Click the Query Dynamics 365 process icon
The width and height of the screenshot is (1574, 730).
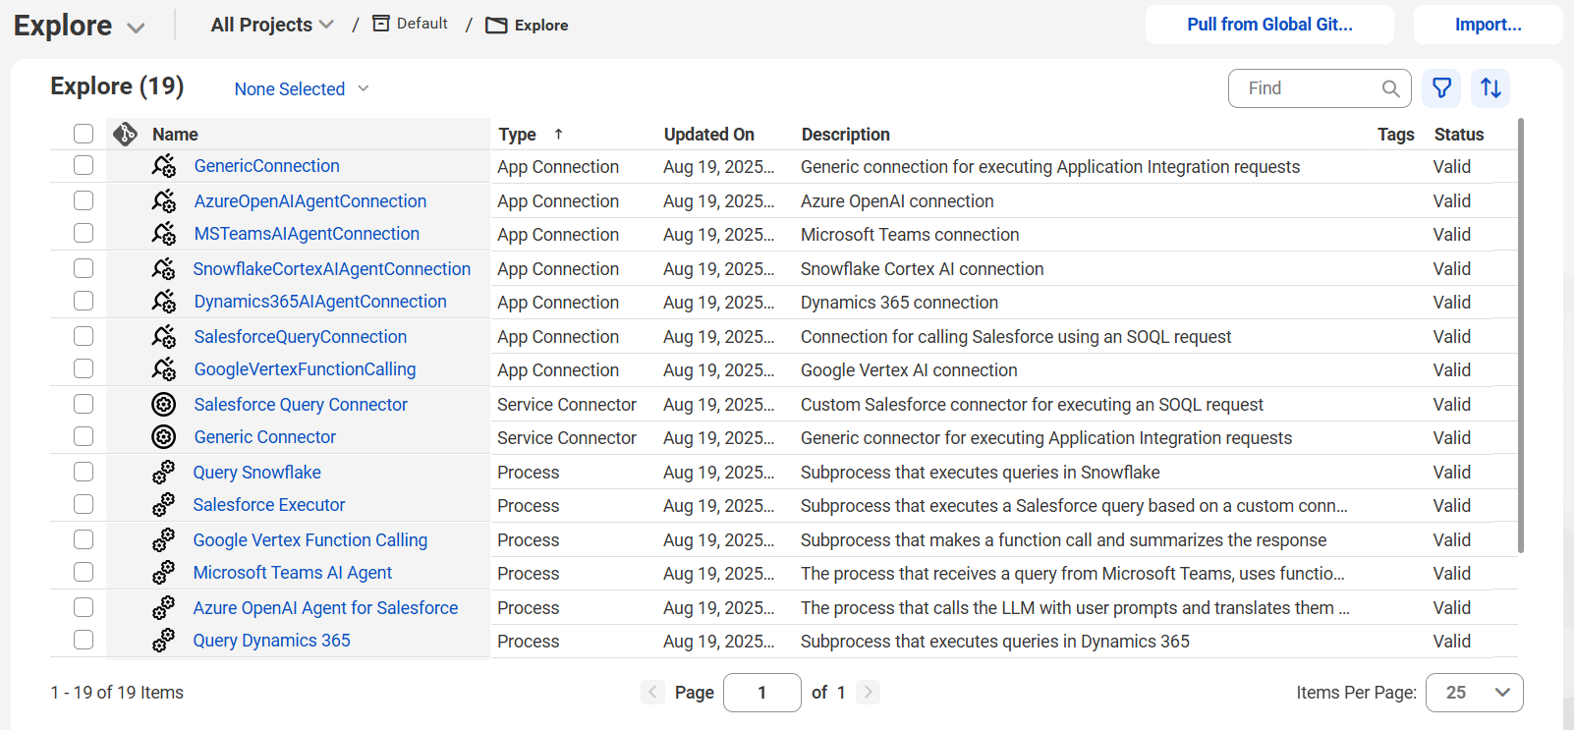pyautogui.click(x=164, y=641)
